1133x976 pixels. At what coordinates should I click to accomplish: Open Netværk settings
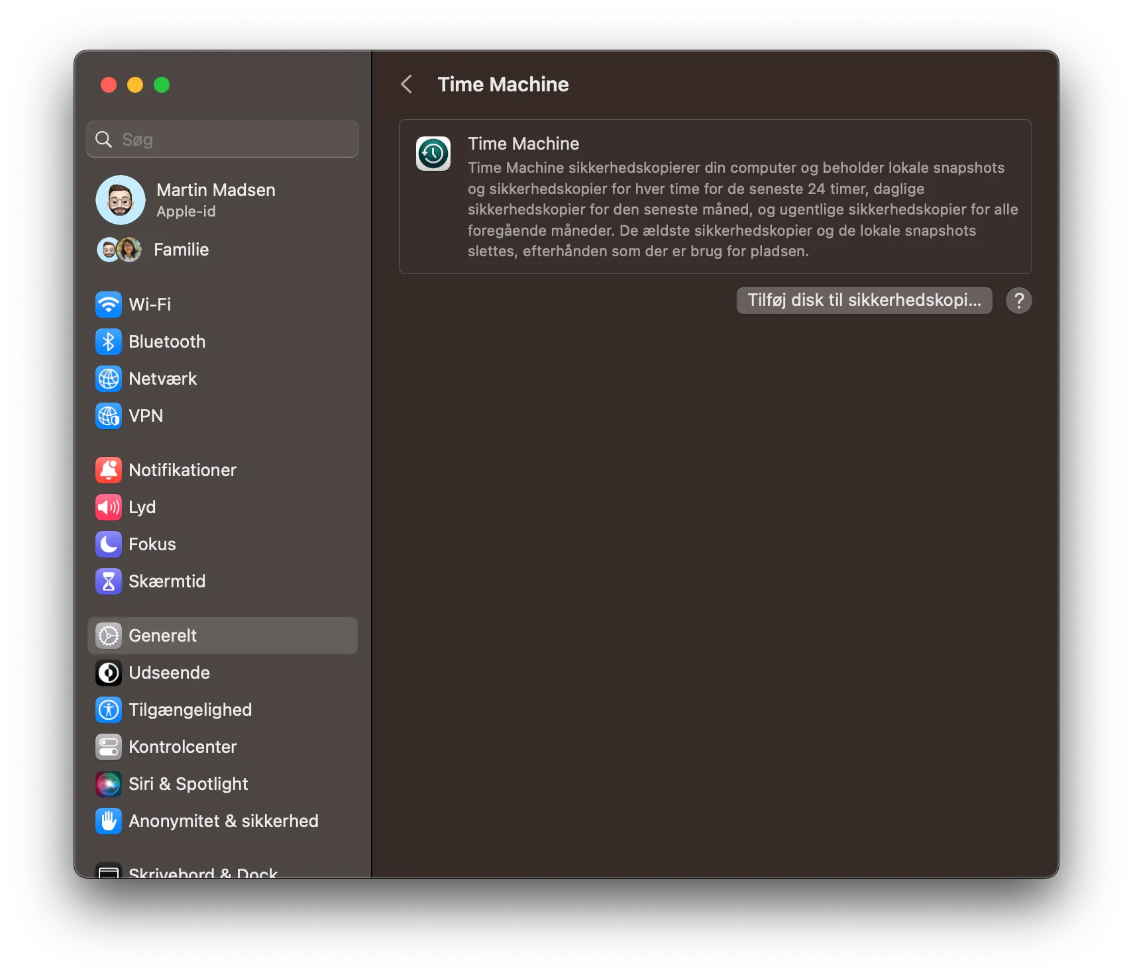tap(162, 379)
